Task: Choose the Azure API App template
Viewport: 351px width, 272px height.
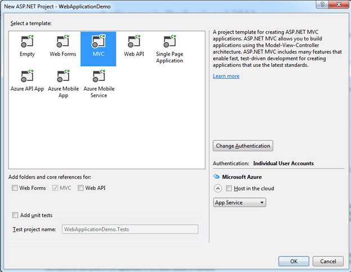Action: tap(28, 80)
